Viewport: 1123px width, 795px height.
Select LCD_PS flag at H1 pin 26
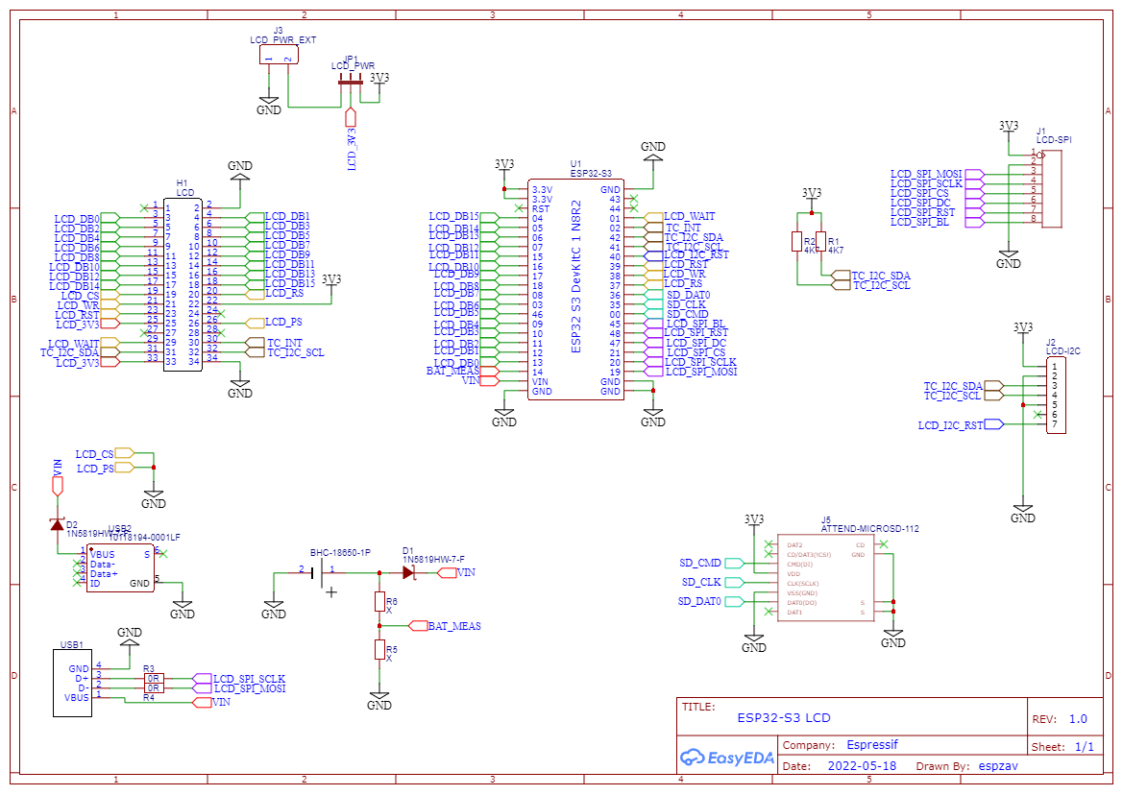pos(274,323)
